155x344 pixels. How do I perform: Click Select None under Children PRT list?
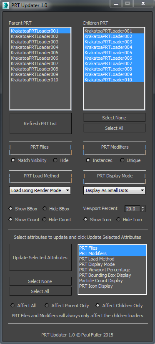(114, 118)
